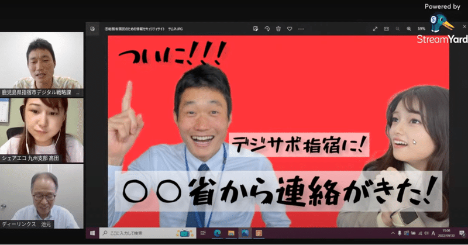The image size is (468, 245).
Task: Click the displayed thumbnail image in Photos
Action: click(x=278, y=132)
